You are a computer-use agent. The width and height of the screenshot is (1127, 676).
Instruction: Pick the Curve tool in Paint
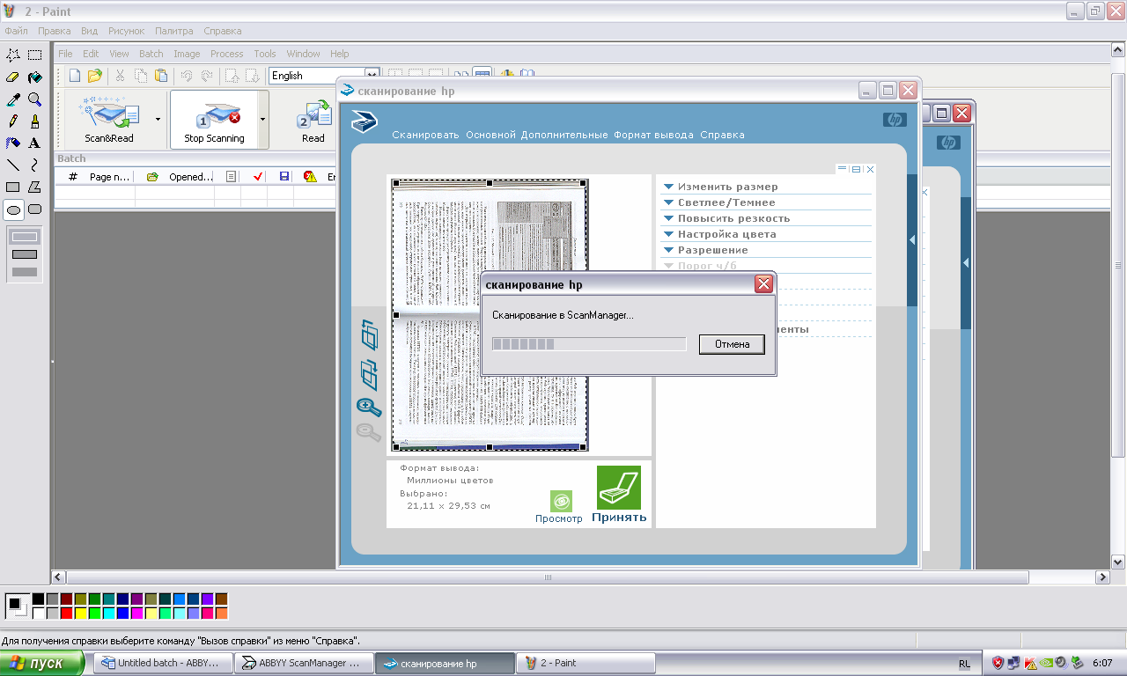pos(35,165)
